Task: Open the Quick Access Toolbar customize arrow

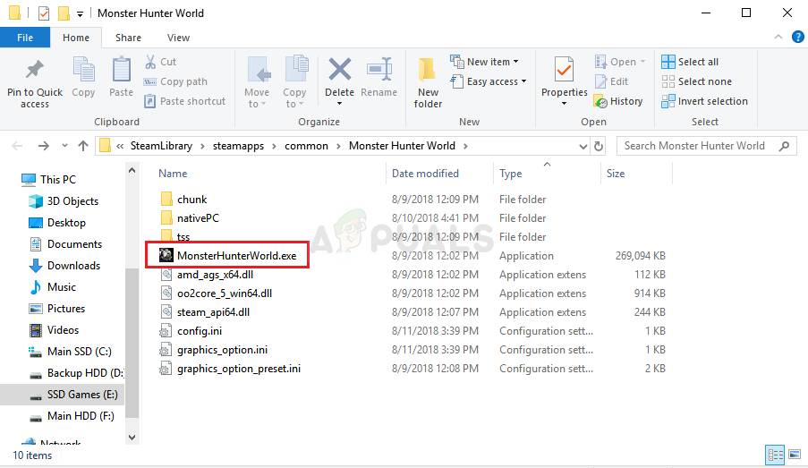Action: tap(80, 14)
